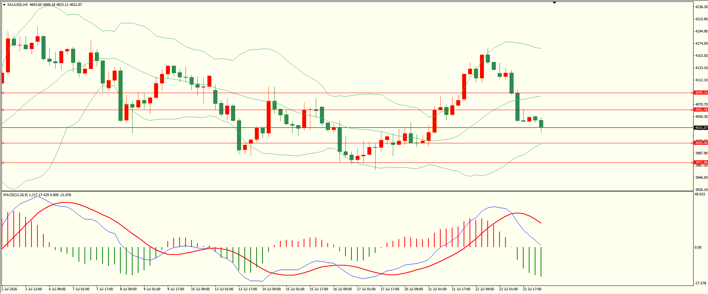The width and height of the screenshot is (708, 294).
Task: Click left anchor square of 4061.48 line
Action: tap(3, 110)
